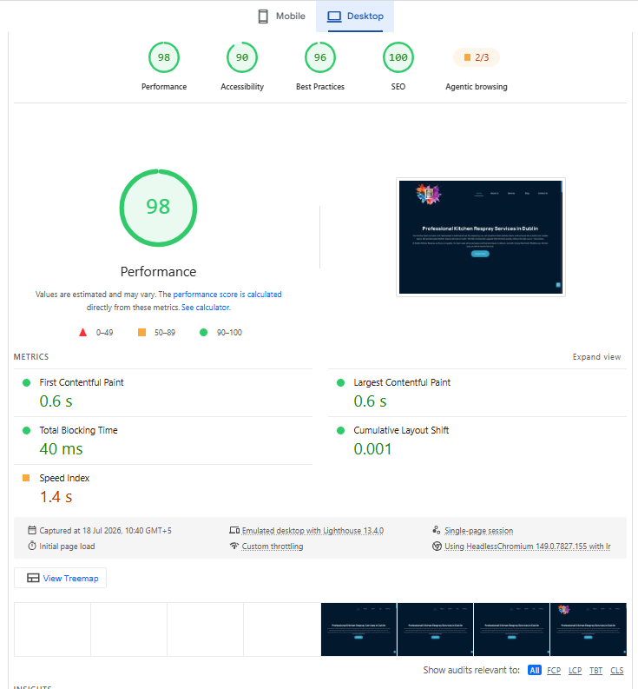
Task: Click Chrome icon by HeadlessChromium text
Action: (437, 547)
